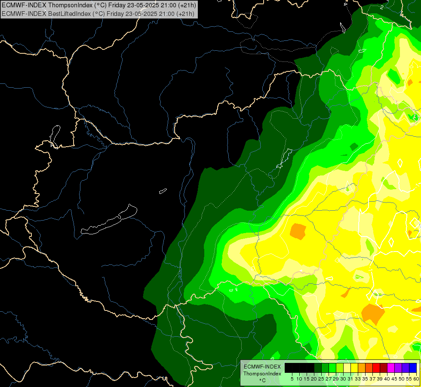
Task: Select the medium green 25–27 legend swatch
Action: 325,368
